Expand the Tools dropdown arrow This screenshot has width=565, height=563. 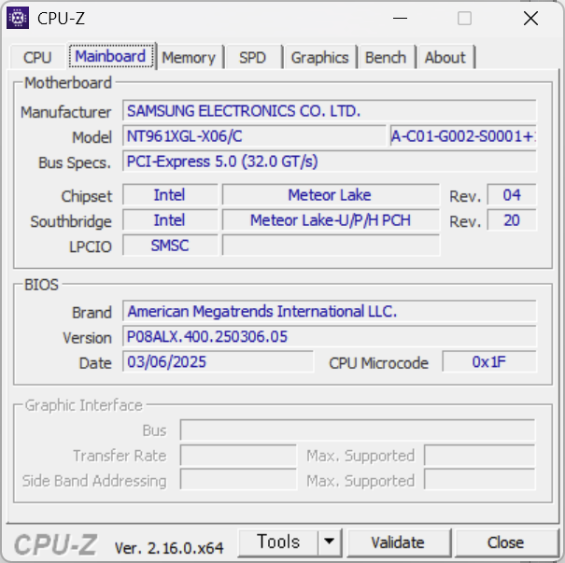click(329, 542)
